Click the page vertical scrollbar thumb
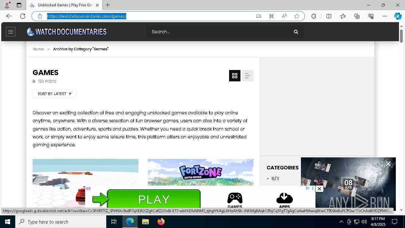This screenshot has width=405, height=228. [x=402, y=36]
